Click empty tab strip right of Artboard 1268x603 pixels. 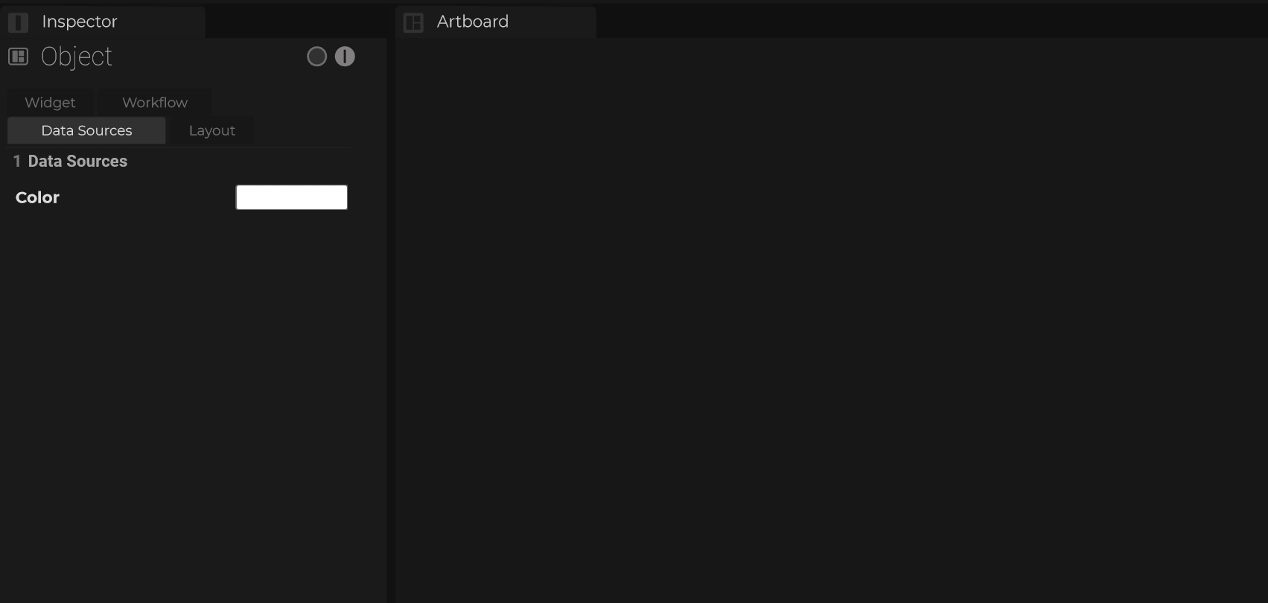(931, 22)
